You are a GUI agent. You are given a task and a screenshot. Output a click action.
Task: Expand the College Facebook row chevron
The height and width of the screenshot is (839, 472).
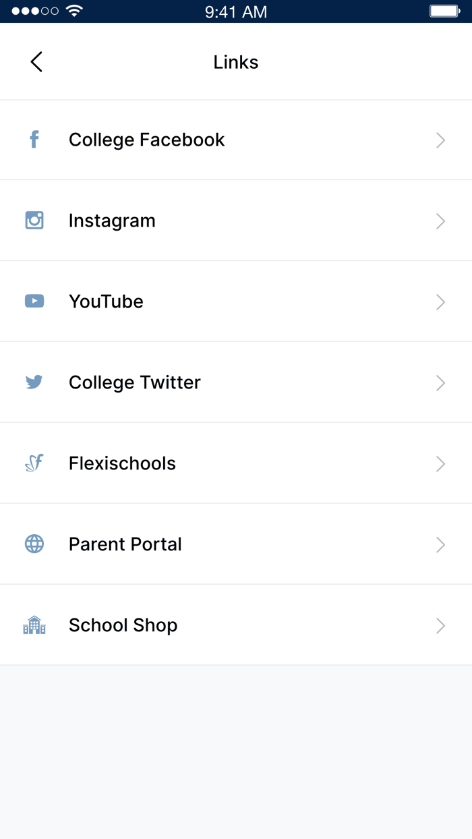tap(440, 140)
